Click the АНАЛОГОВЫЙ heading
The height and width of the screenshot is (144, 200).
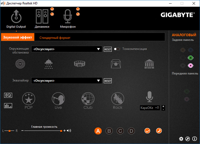tap(184, 35)
